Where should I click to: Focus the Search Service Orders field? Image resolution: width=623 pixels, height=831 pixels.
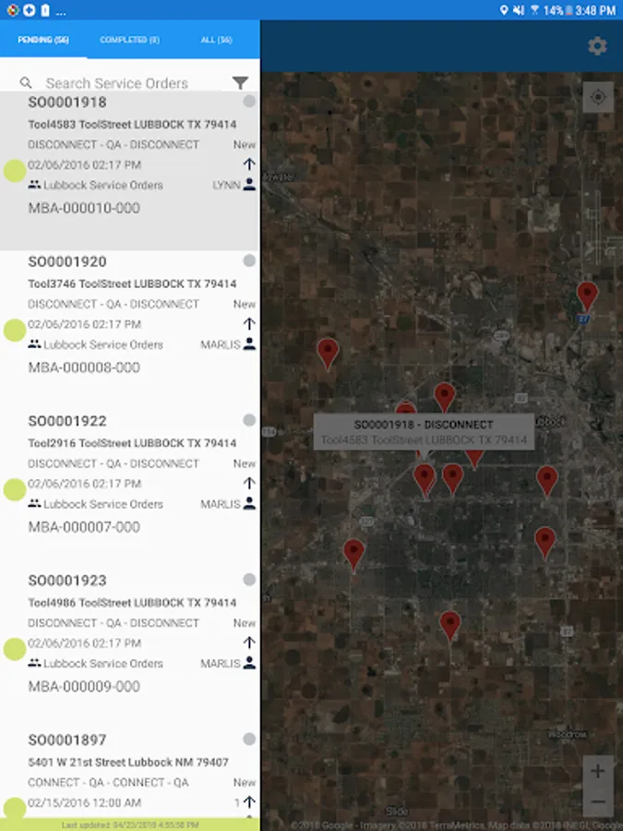click(x=116, y=83)
